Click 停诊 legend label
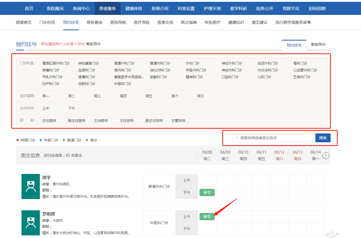Screen dimensions: 361x238 point(94,140)
